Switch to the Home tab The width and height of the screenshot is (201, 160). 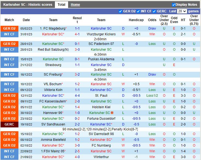tap(75, 5)
